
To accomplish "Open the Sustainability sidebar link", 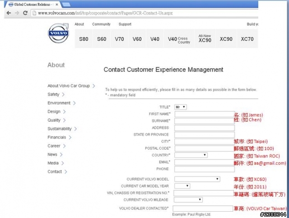I will point(60,129).
